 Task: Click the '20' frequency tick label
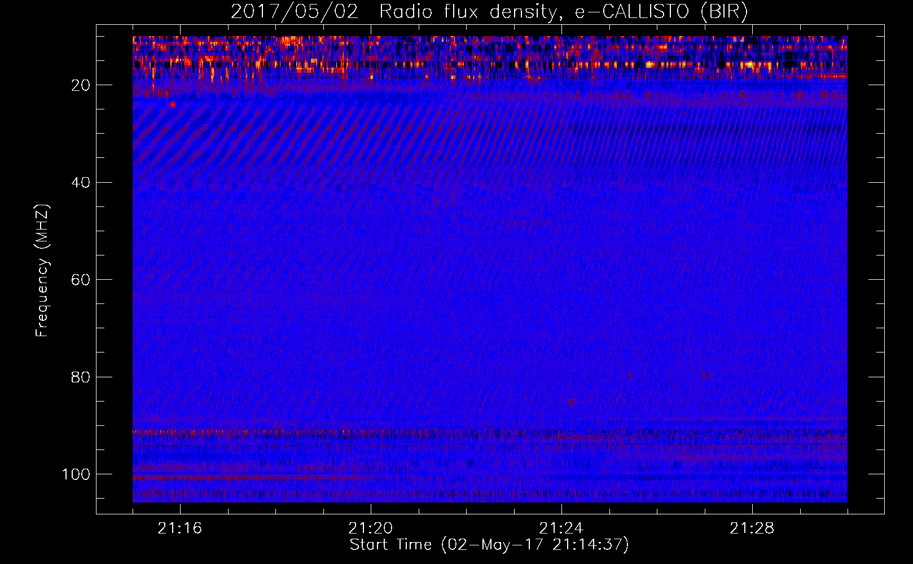(x=81, y=85)
